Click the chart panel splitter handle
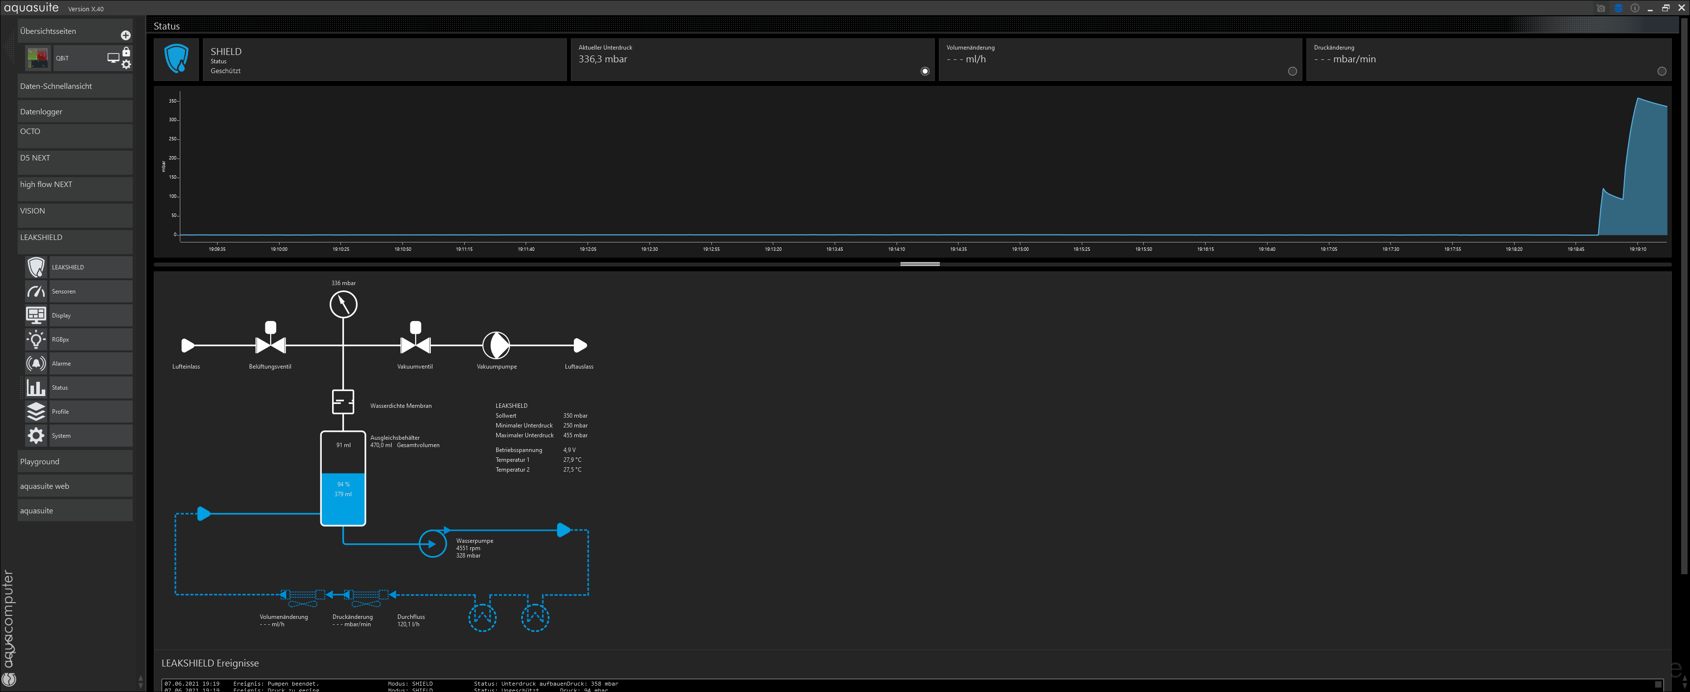Viewport: 1690px width, 692px height. [920, 264]
